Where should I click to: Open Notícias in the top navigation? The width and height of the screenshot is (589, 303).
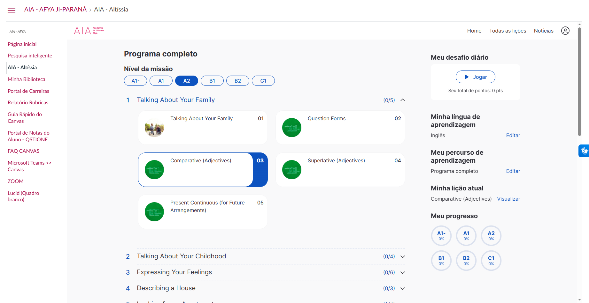(544, 31)
